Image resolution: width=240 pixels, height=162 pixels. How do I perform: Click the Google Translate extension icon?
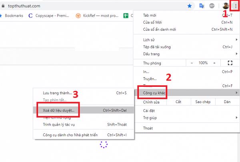202,6
